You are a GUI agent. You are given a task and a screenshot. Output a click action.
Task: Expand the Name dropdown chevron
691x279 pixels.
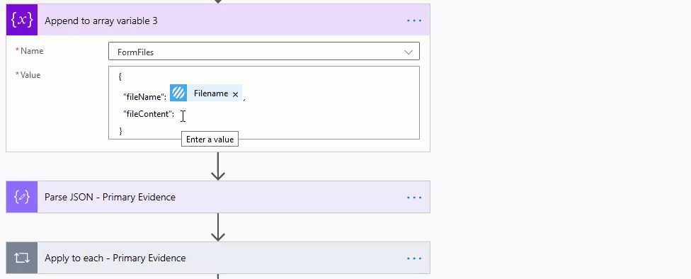[x=409, y=52]
